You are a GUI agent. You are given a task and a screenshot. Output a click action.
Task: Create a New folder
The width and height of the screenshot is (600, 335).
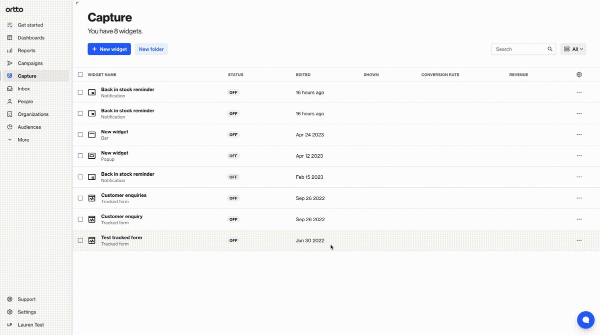click(151, 49)
